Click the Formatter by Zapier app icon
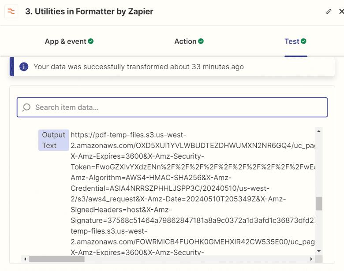The width and height of the screenshot is (344, 271). pos(11,11)
